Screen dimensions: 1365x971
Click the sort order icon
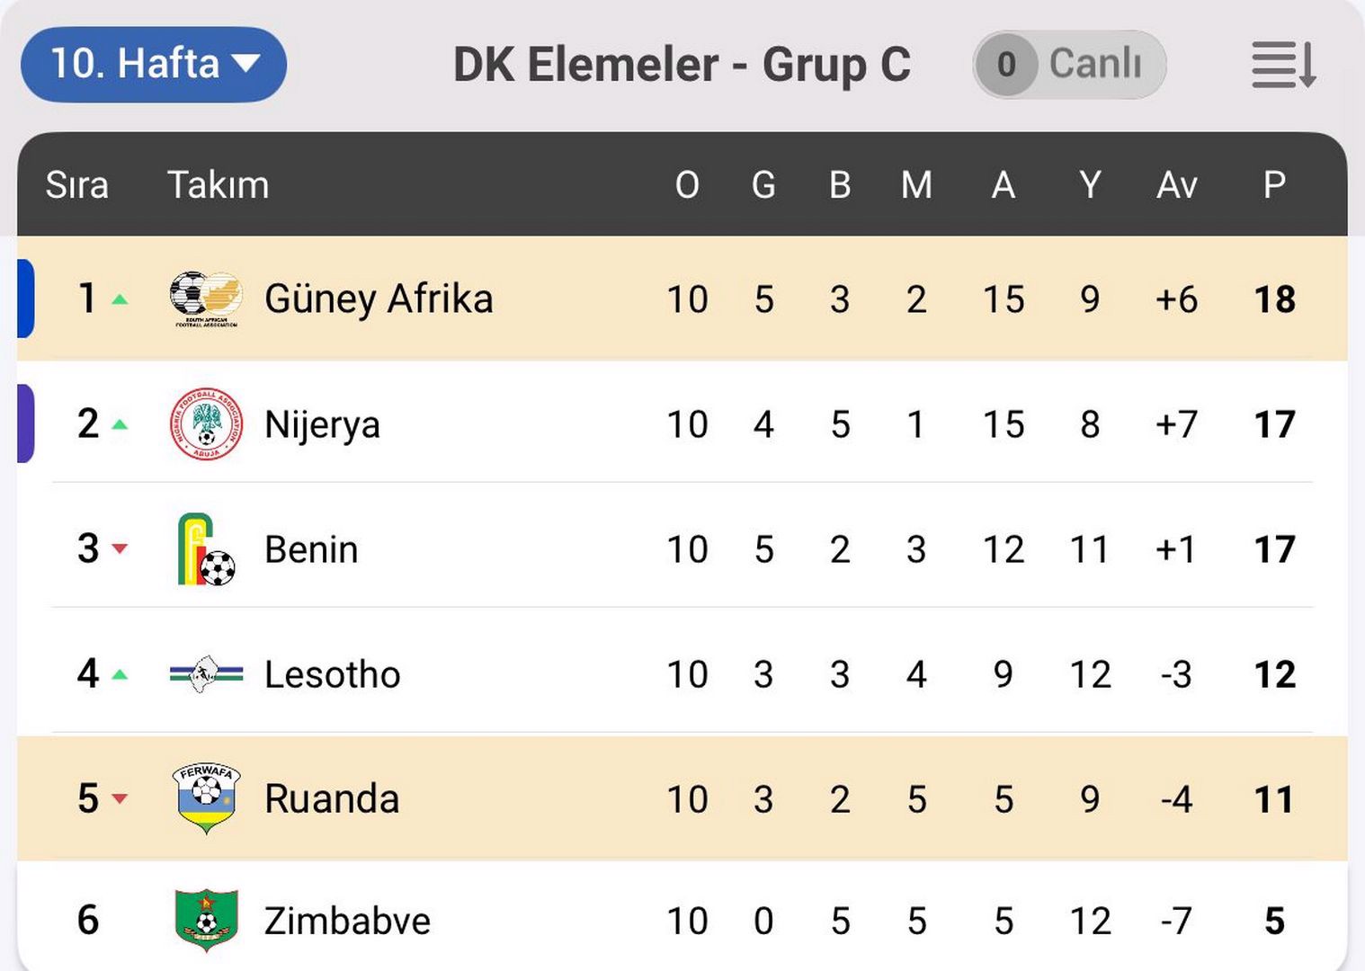click(x=1283, y=65)
